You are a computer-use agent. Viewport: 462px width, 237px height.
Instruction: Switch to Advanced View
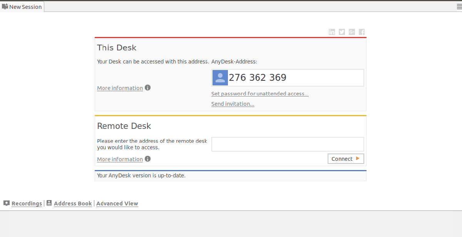(x=117, y=204)
